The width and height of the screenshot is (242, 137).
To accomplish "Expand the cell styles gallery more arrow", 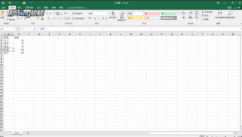I will (178, 19).
